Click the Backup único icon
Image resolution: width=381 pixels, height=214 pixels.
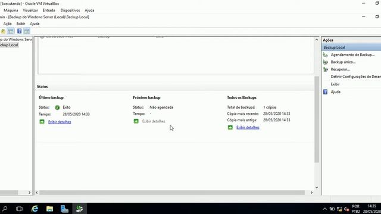point(326,62)
